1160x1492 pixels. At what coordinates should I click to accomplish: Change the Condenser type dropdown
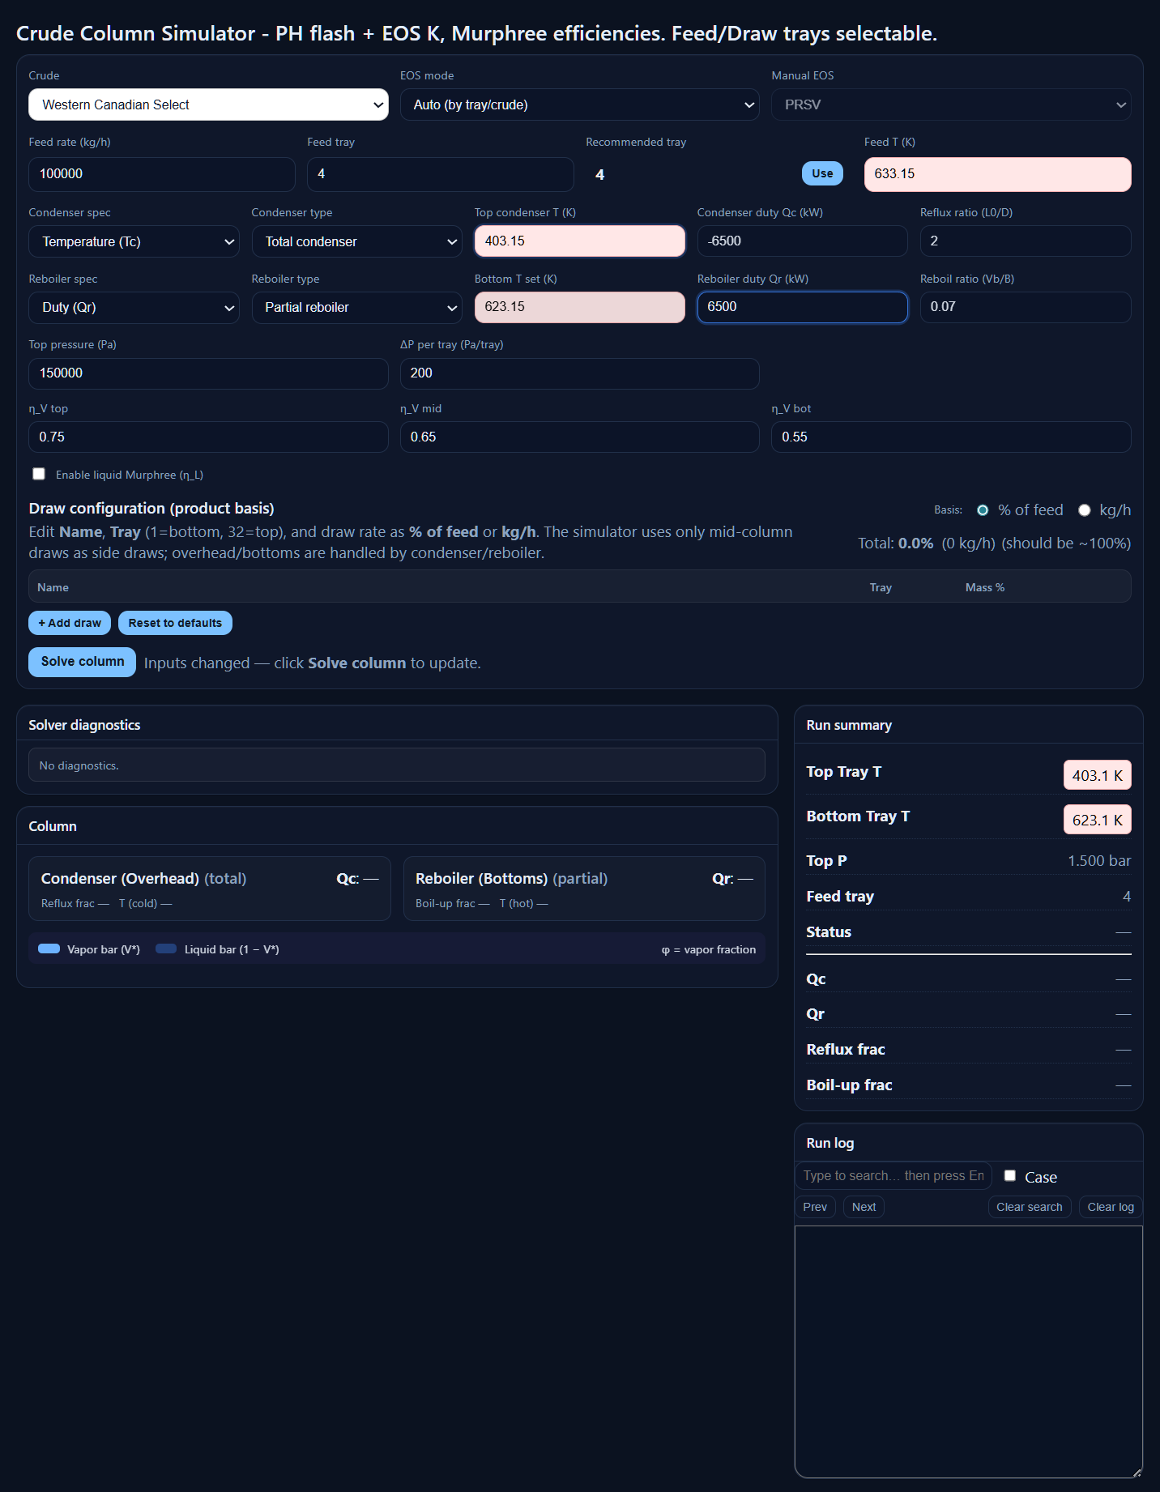356,241
